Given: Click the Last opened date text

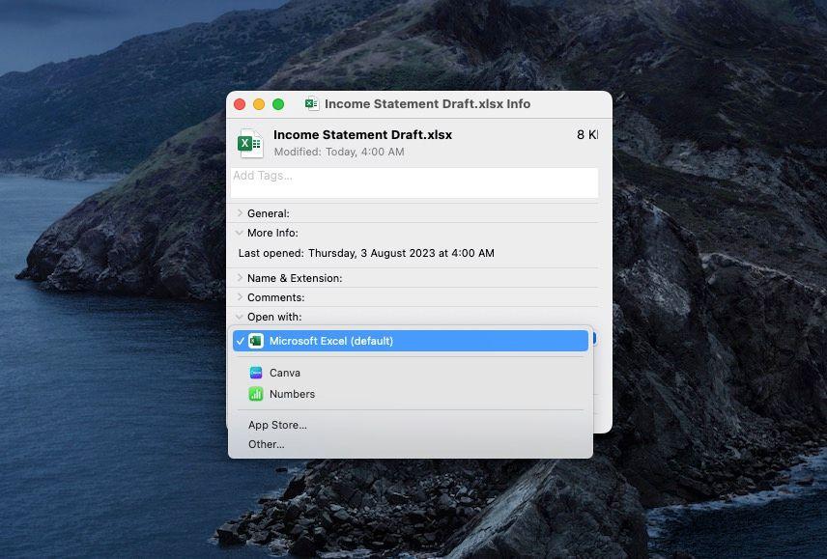Looking at the screenshot, I should (x=365, y=253).
